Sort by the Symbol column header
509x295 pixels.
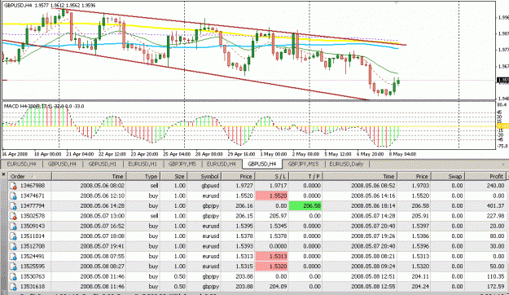pyautogui.click(x=204, y=176)
